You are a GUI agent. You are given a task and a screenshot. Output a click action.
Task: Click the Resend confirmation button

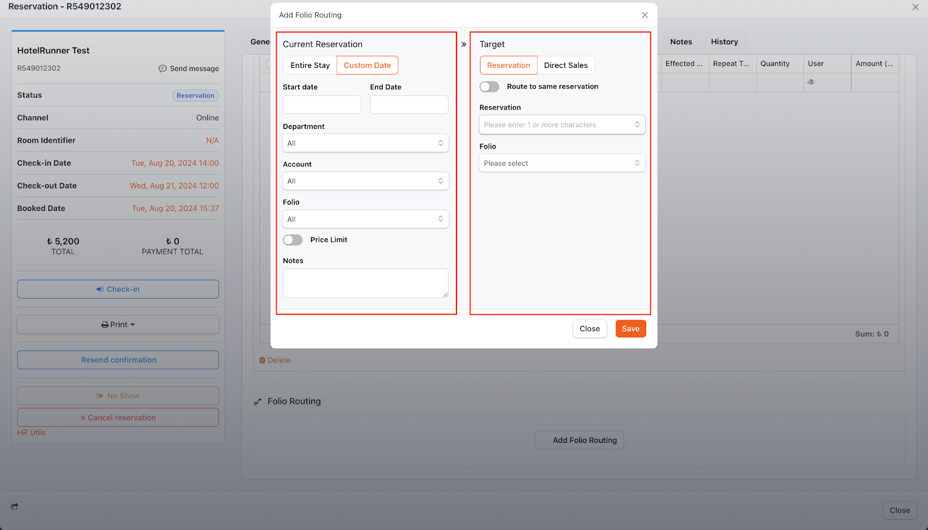pos(118,360)
